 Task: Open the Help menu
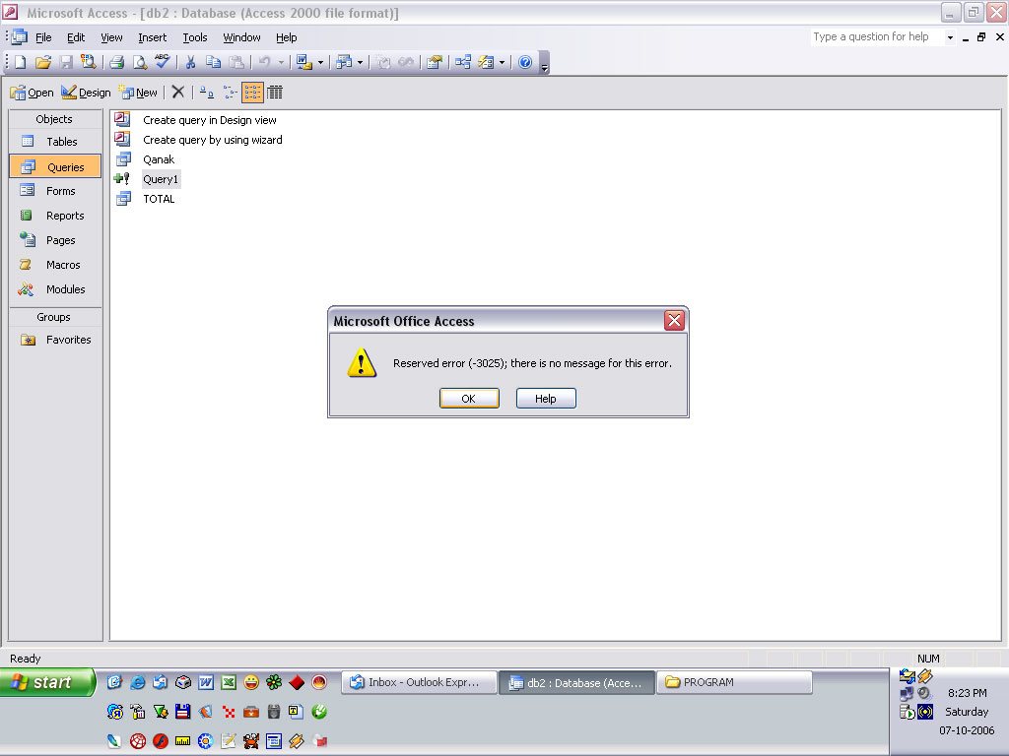point(287,37)
